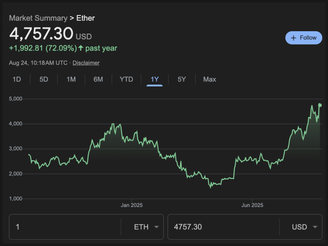The height and width of the screenshot is (246, 328).
Task: Click the 1,000 y-axis label
Action: click(x=16, y=198)
